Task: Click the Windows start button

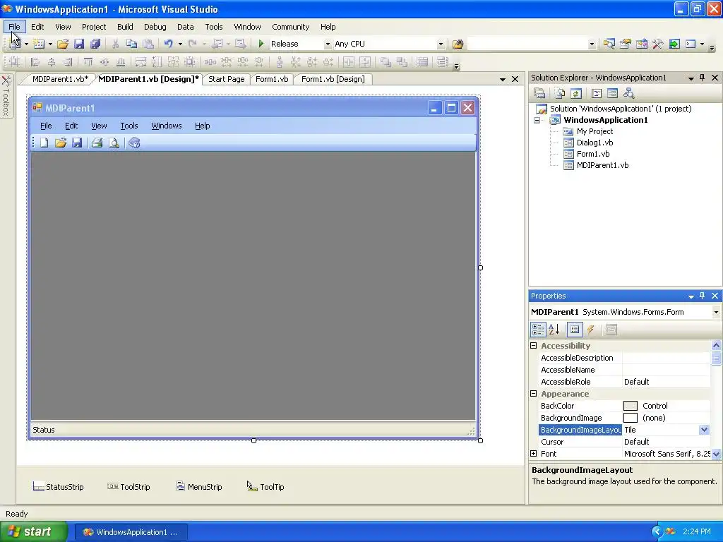Action: click(34, 531)
